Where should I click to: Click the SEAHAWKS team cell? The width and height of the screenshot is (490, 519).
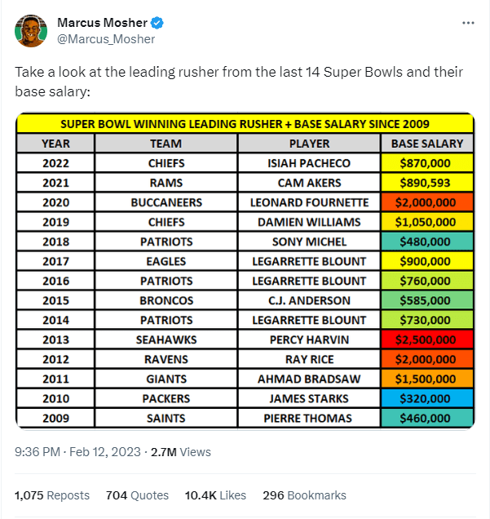pyautogui.click(x=166, y=339)
